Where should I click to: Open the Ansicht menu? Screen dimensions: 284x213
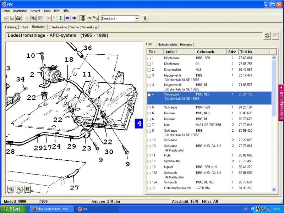[35, 11]
